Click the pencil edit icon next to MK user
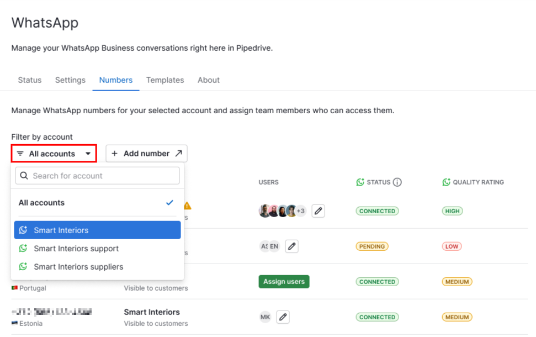This screenshot has height=337, width=536. point(283,317)
